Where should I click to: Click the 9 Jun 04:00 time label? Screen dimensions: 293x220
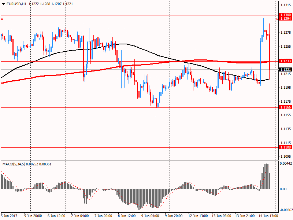pos(150,216)
